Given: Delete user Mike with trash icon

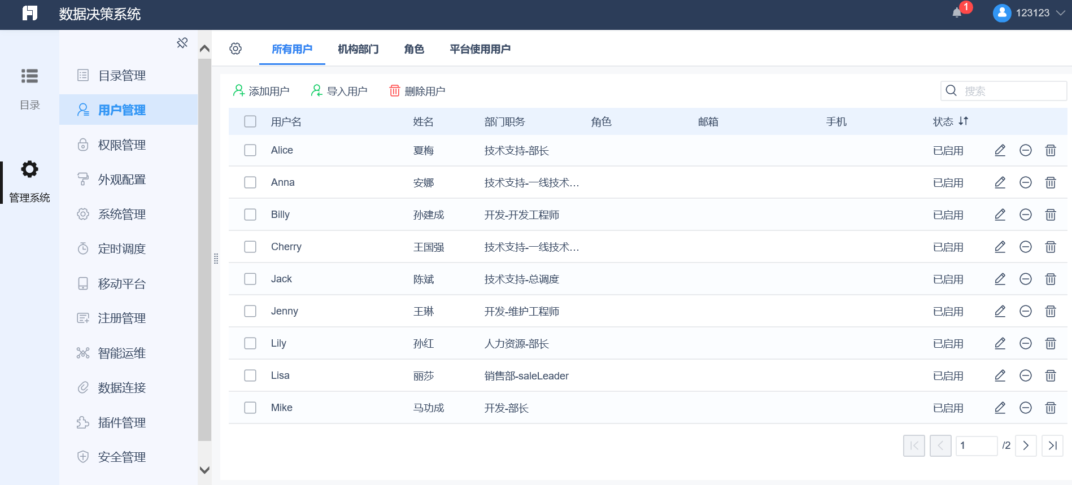Looking at the screenshot, I should [x=1051, y=408].
